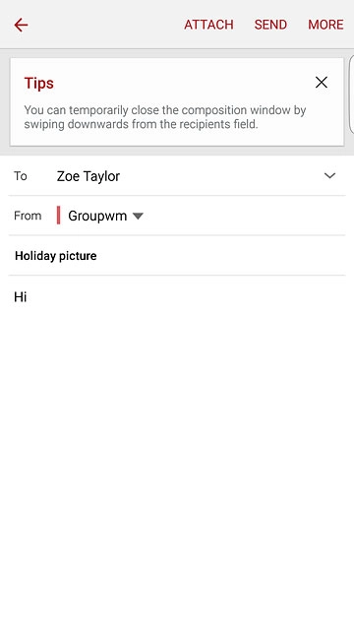Tap the red account color bar
Image resolution: width=354 pixels, height=630 pixels.
59,216
